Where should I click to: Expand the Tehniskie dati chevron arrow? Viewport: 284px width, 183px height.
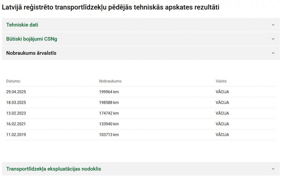pos(273,25)
